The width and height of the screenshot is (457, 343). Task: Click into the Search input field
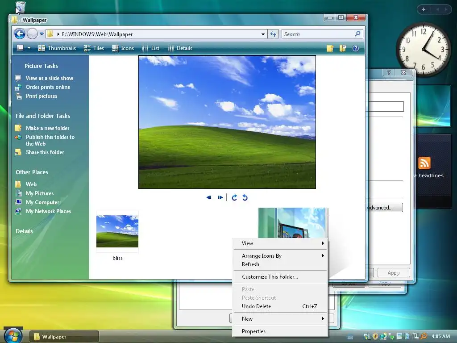click(318, 34)
